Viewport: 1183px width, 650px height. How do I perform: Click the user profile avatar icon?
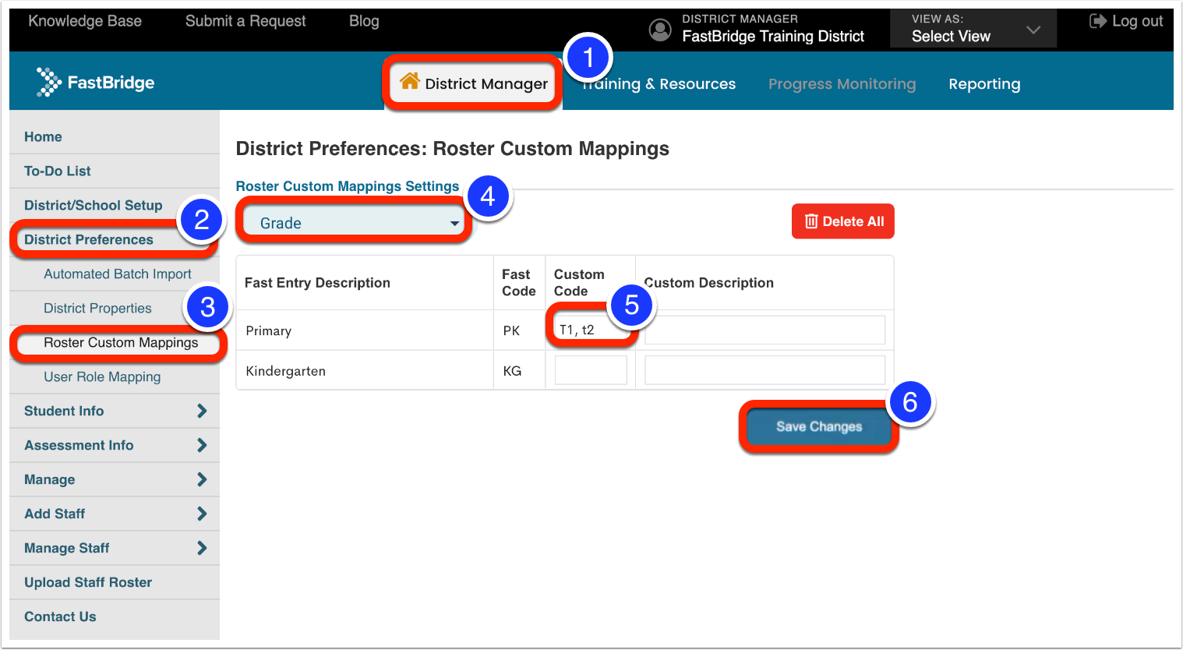[x=660, y=30]
